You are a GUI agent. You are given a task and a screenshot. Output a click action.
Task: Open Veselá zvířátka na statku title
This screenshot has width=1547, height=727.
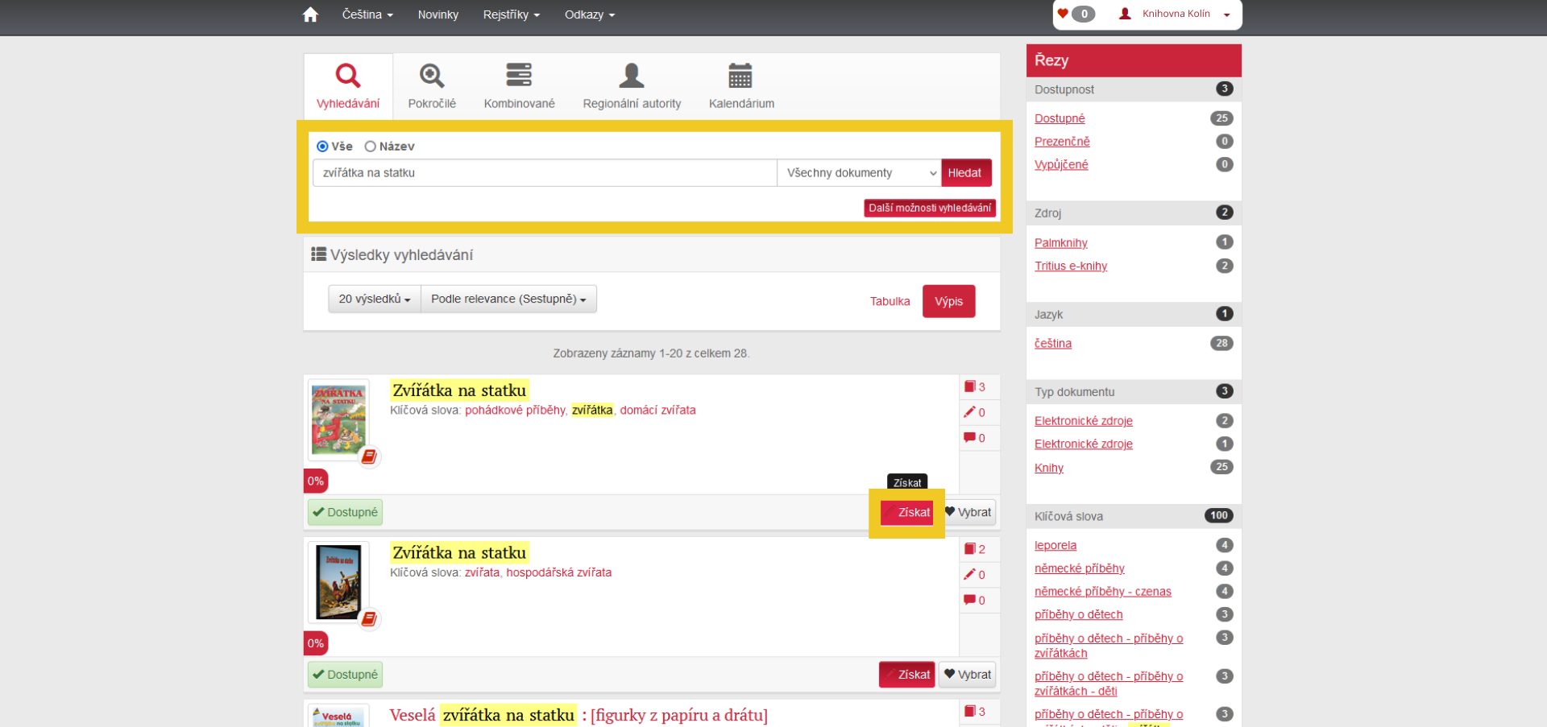click(x=579, y=715)
